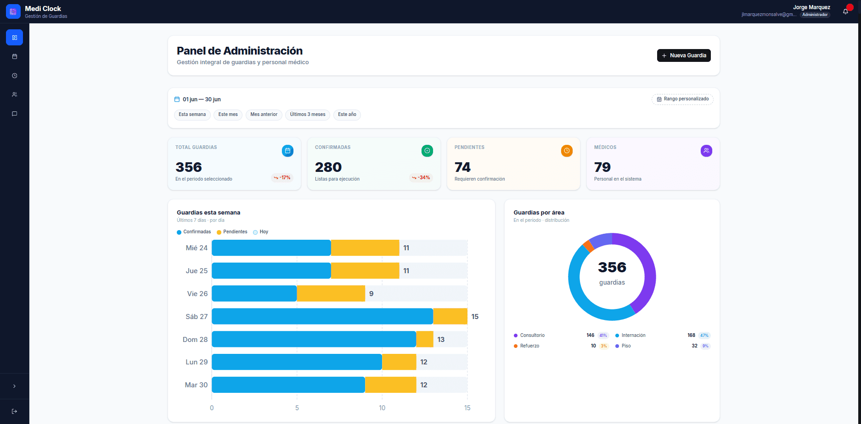
Task: Toggle Confirmadas legend in weekly chart
Action: pyautogui.click(x=194, y=232)
